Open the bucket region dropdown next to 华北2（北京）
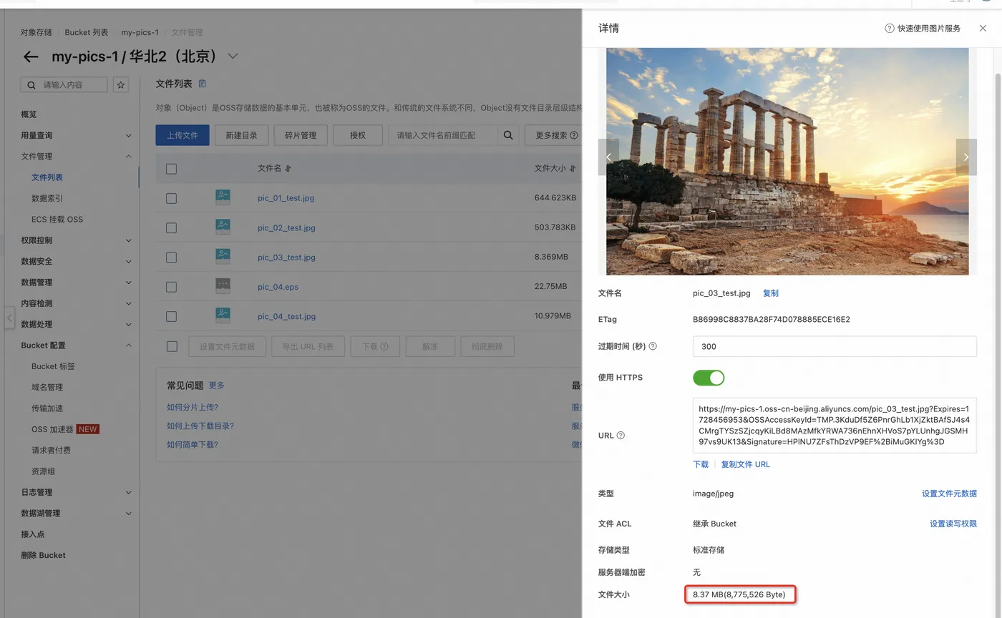 [x=233, y=57]
